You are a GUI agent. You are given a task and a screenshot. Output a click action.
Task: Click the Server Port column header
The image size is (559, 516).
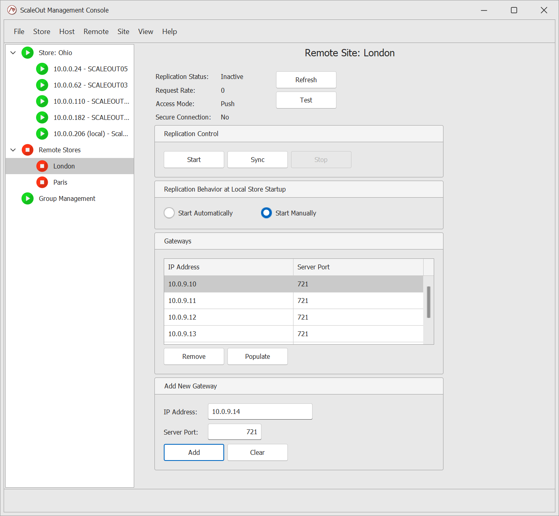[x=358, y=267]
